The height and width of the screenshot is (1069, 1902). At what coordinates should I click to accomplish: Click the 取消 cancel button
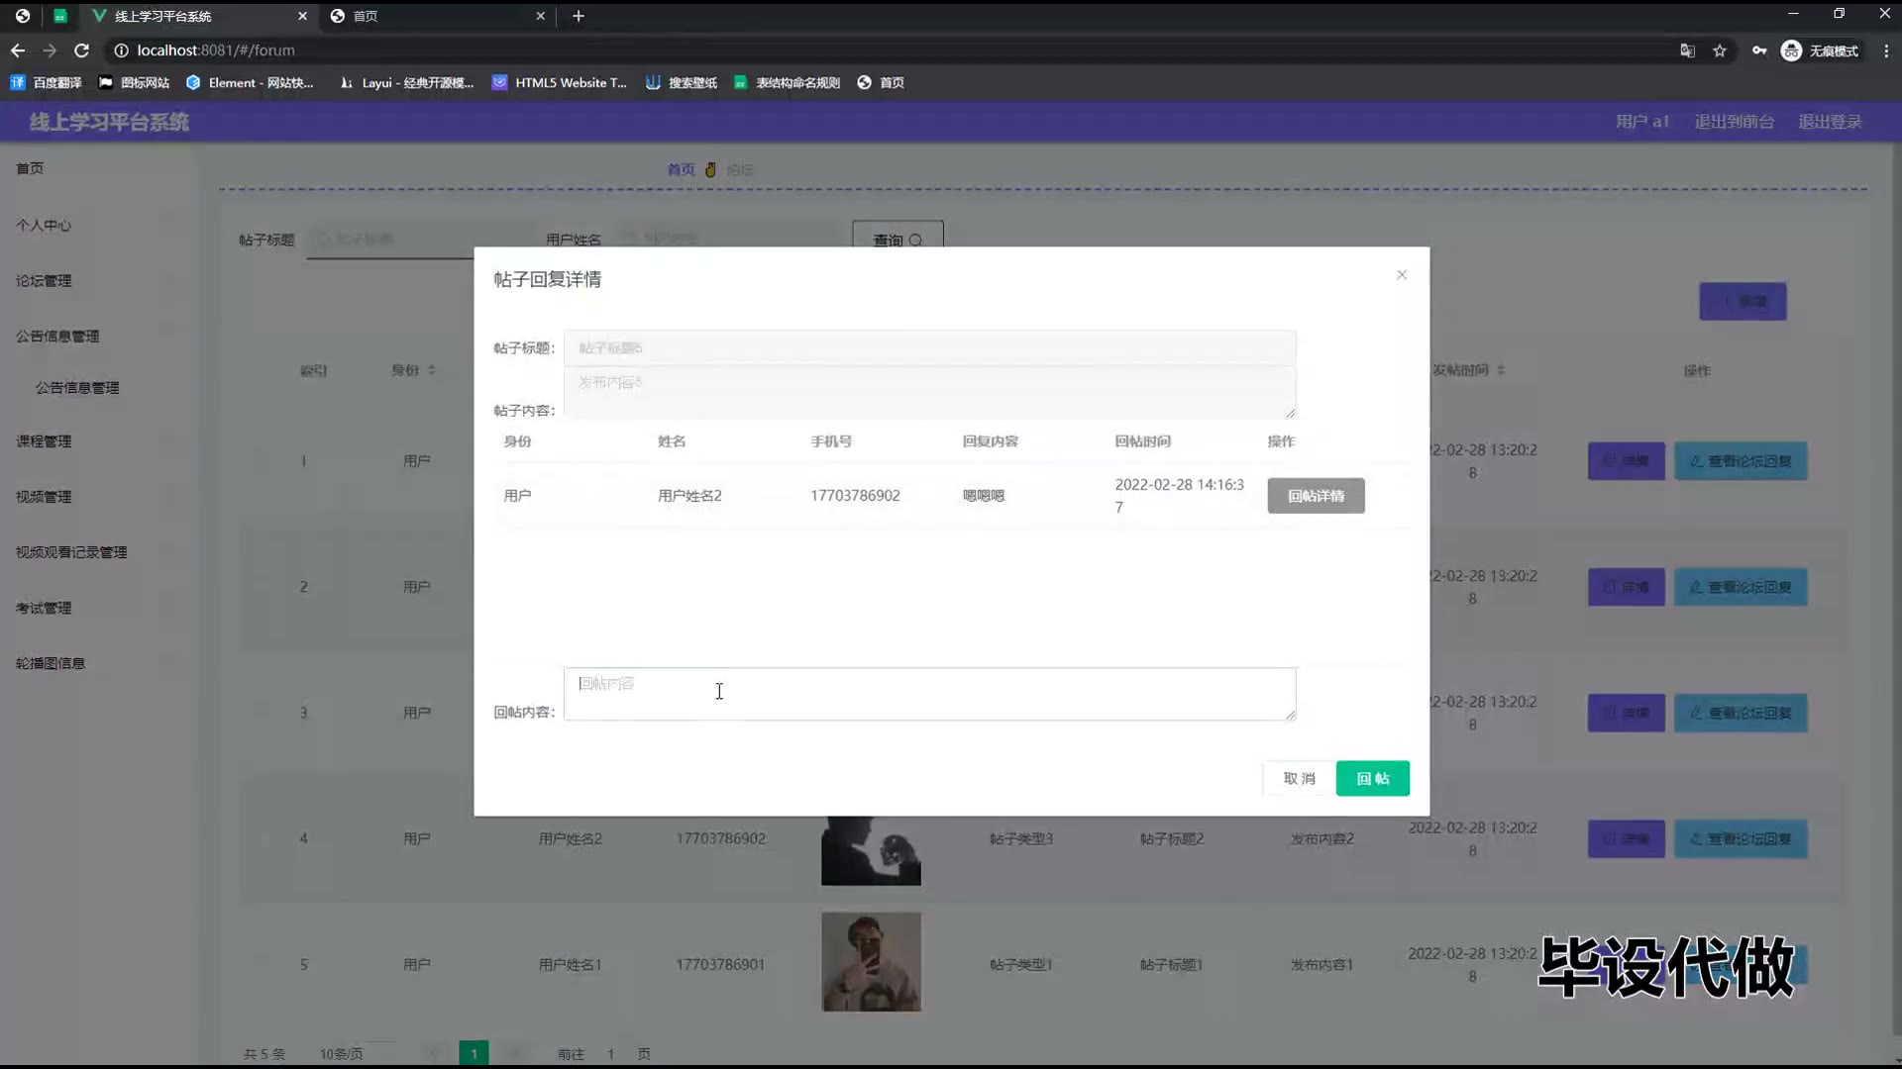pos(1299,779)
